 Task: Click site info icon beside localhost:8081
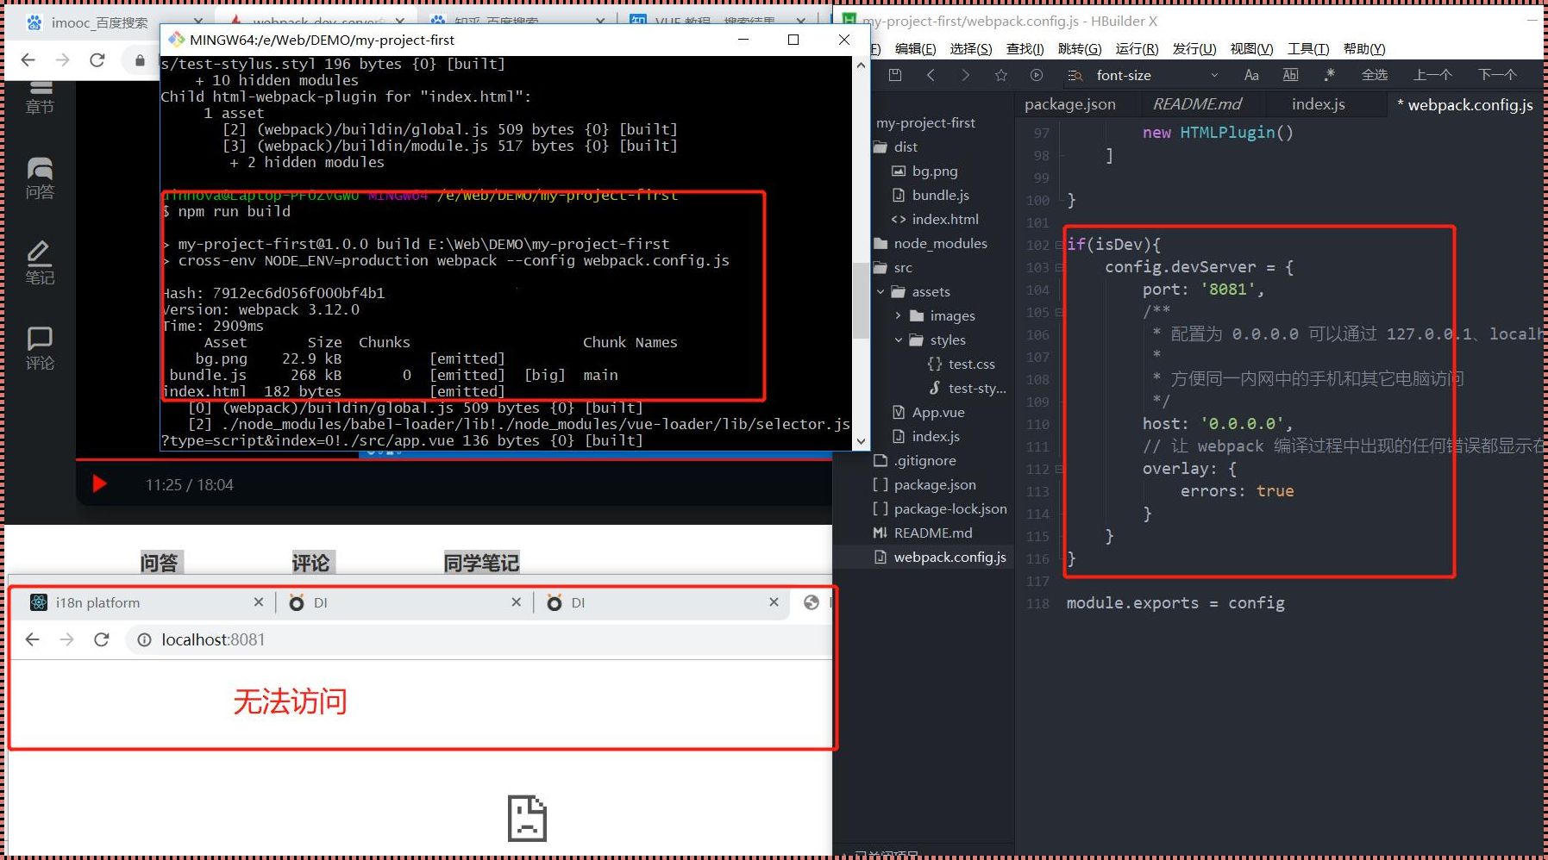(145, 640)
